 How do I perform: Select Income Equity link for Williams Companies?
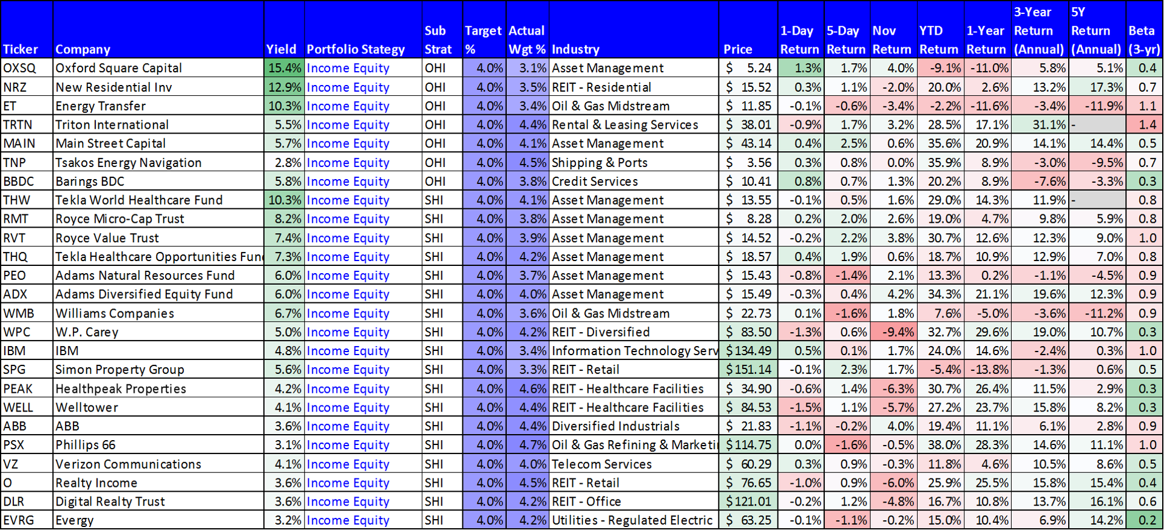(x=348, y=313)
